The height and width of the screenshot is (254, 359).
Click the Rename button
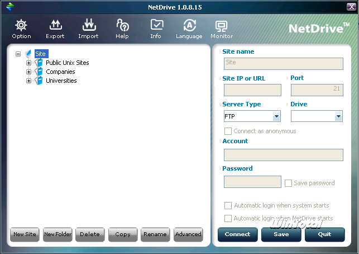coord(155,234)
